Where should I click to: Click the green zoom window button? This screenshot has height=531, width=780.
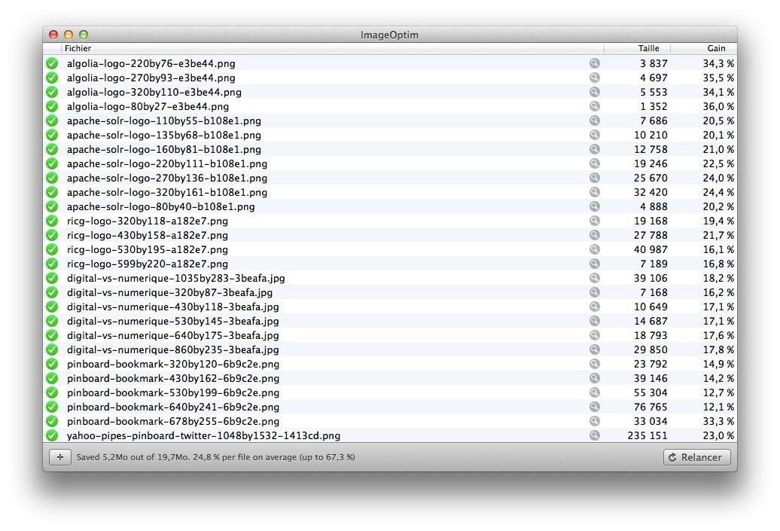coord(84,35)
